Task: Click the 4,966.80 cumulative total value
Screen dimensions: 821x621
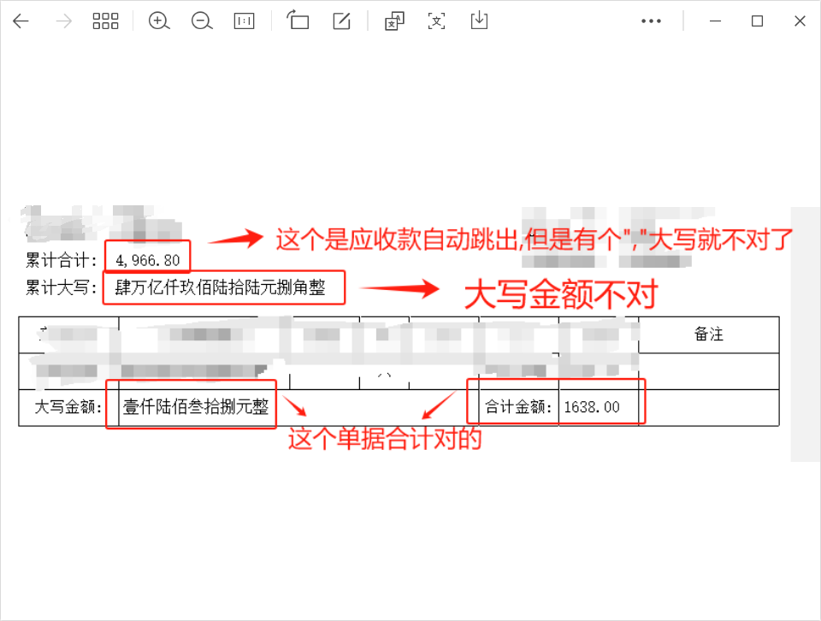Action: pyautogui.click(x=148, y=260)
